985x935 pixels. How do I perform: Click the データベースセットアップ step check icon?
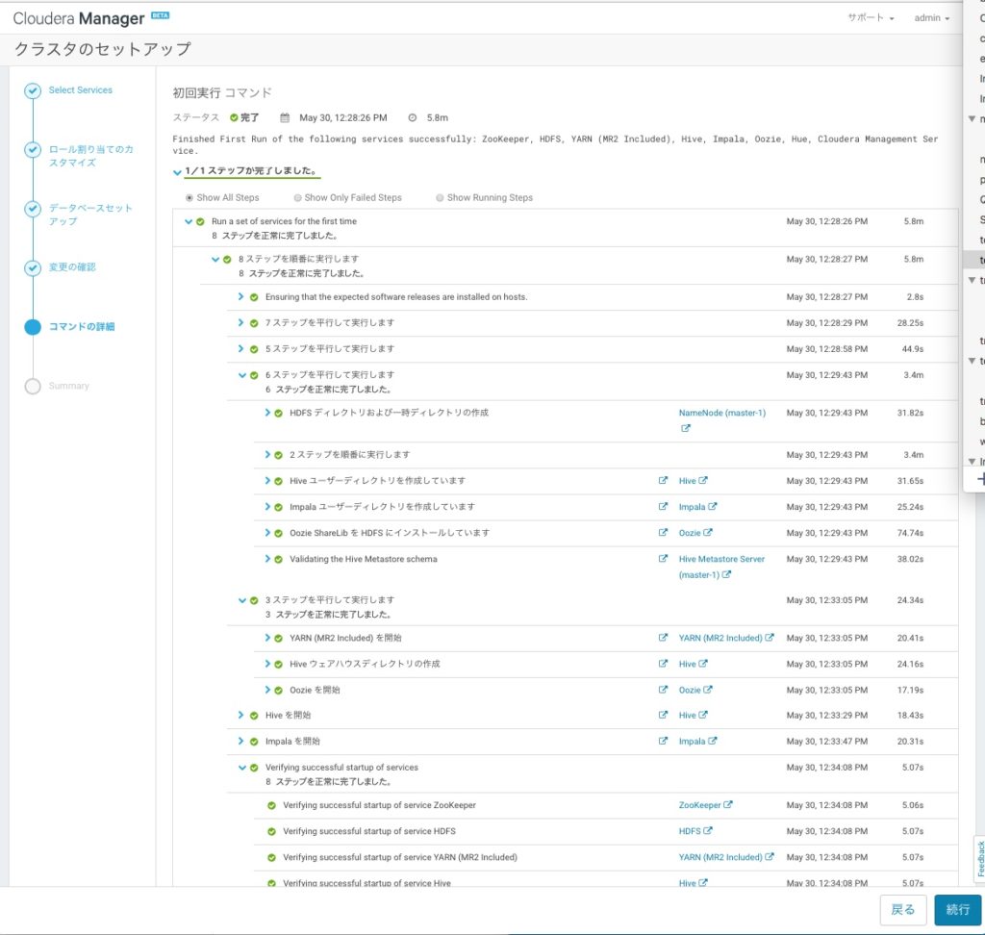pyautogui.click(x=33, y=209)
